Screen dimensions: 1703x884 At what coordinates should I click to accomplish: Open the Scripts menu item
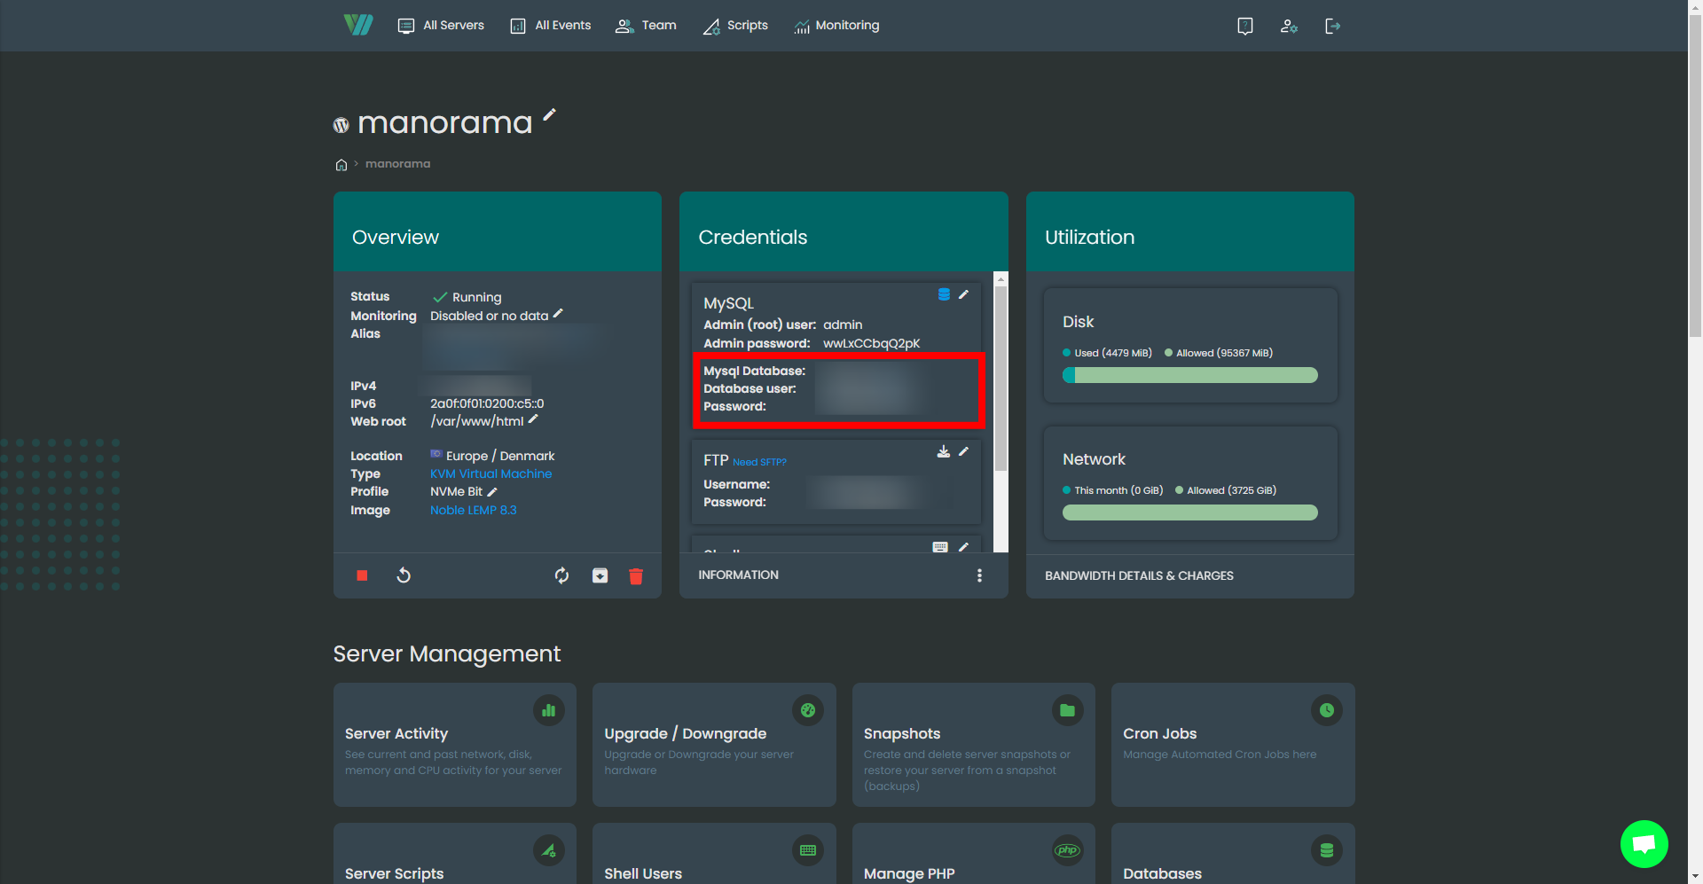735,26
